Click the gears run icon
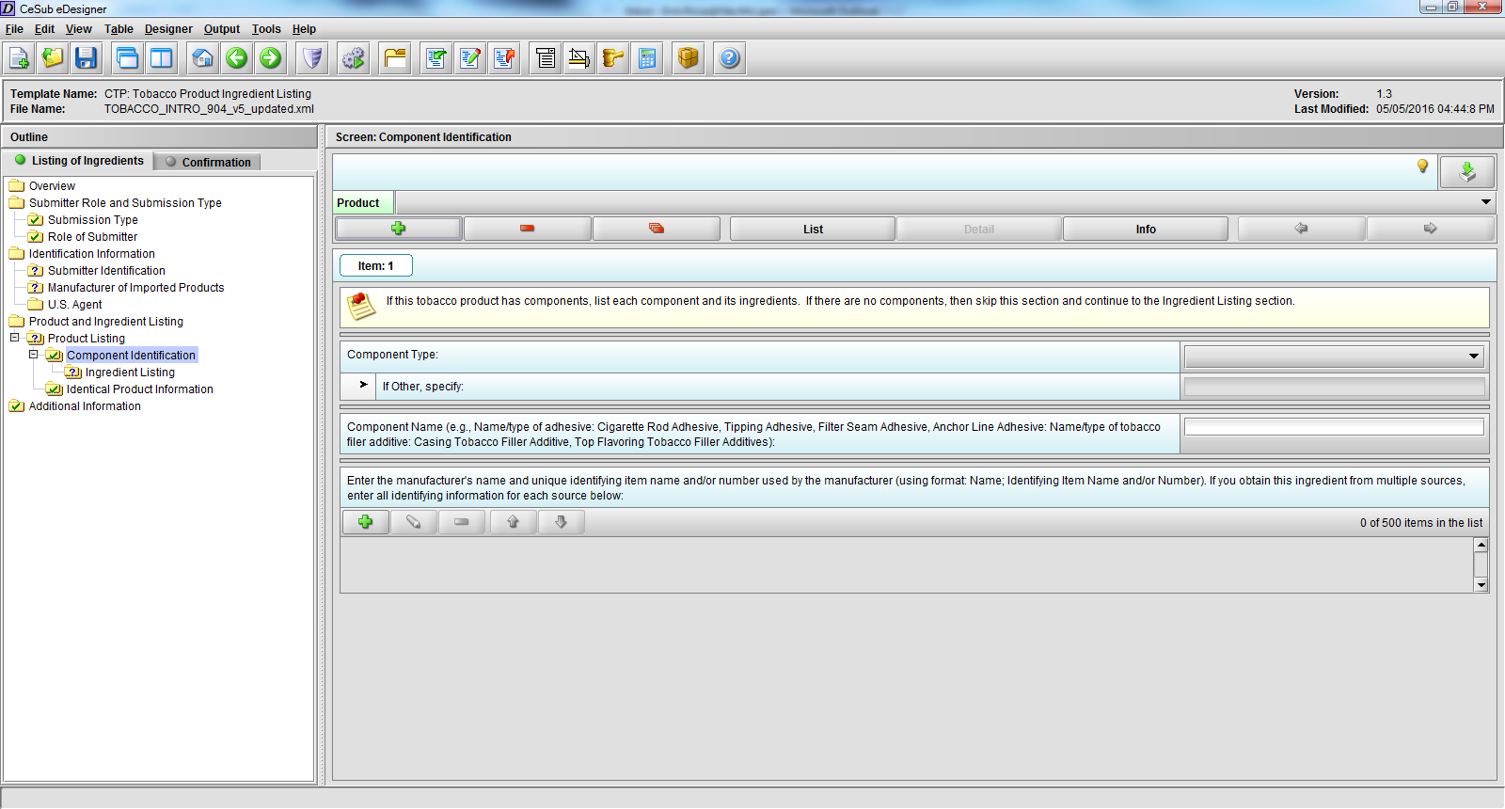 pos(354,58)
